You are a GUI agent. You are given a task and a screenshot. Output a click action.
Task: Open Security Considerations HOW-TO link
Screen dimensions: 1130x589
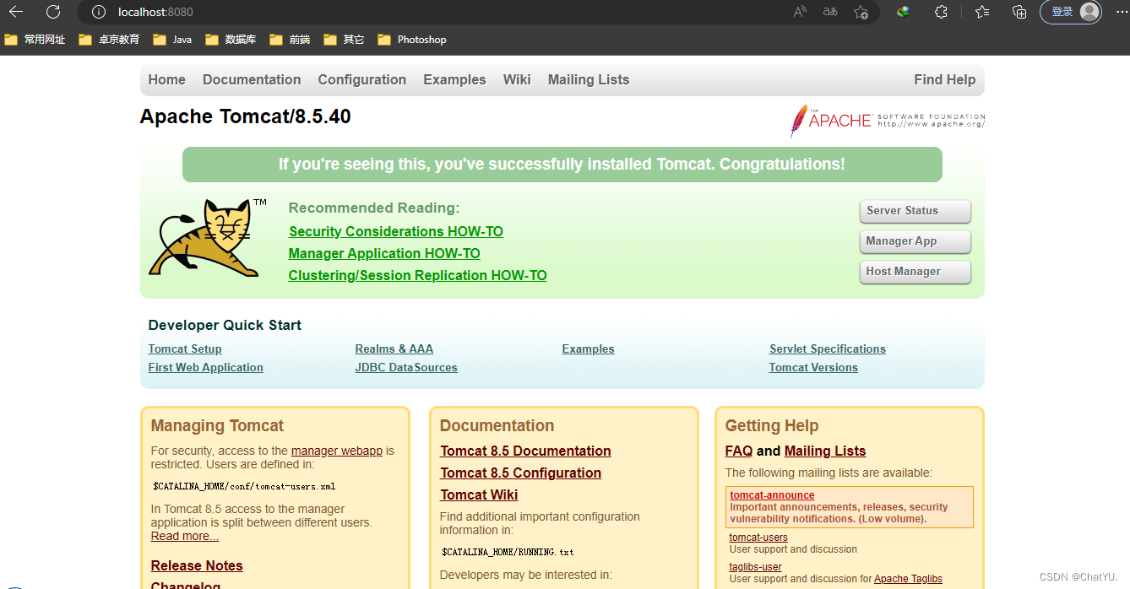pos(396,231)
